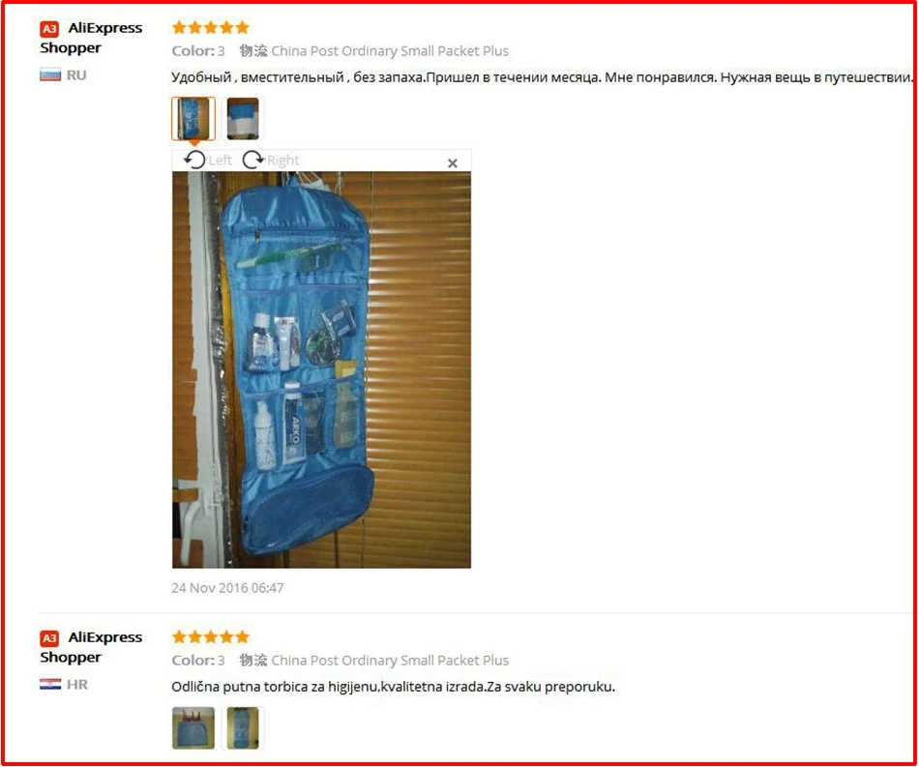
Task: Click the second AliExpress Shopper name
Action: (x=91, y=647)
